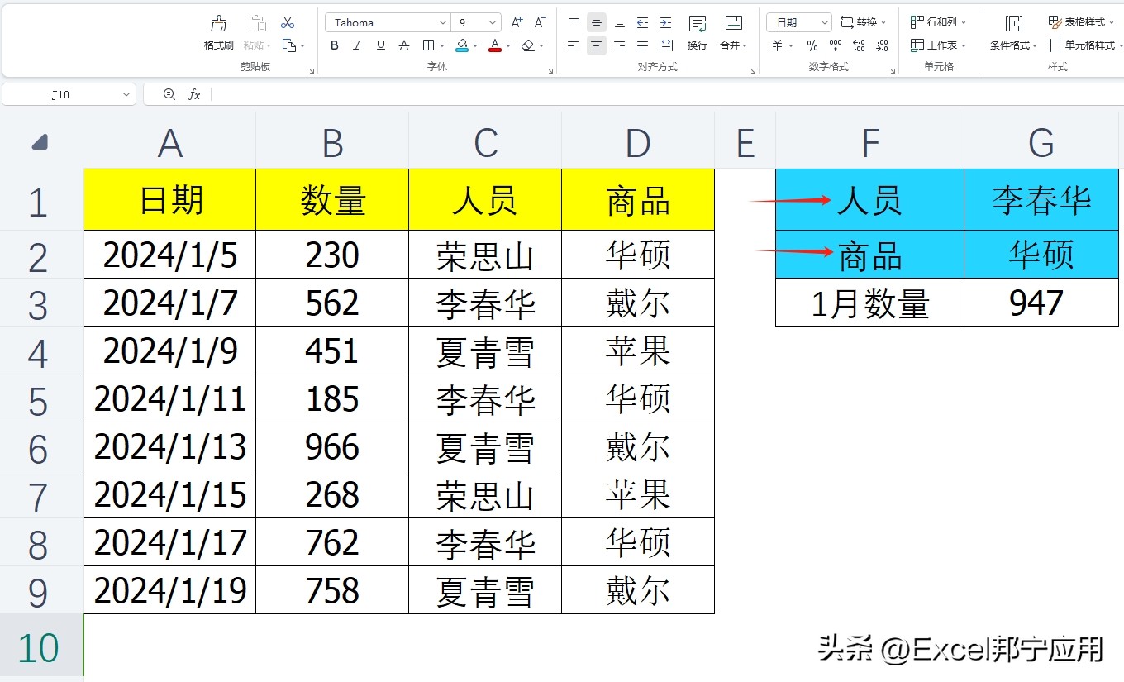Select cell G3 showing 947
Screen dimensions: 1124x682
tap(1041, 303)
